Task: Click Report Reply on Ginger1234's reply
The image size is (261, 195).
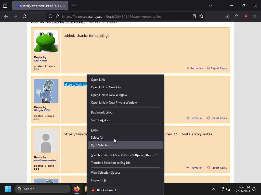Action: coord(217,118)
